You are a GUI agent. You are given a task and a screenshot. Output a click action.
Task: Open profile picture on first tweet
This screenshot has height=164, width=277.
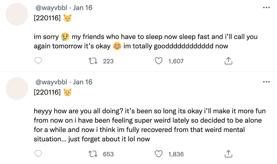tap(17, 14)
